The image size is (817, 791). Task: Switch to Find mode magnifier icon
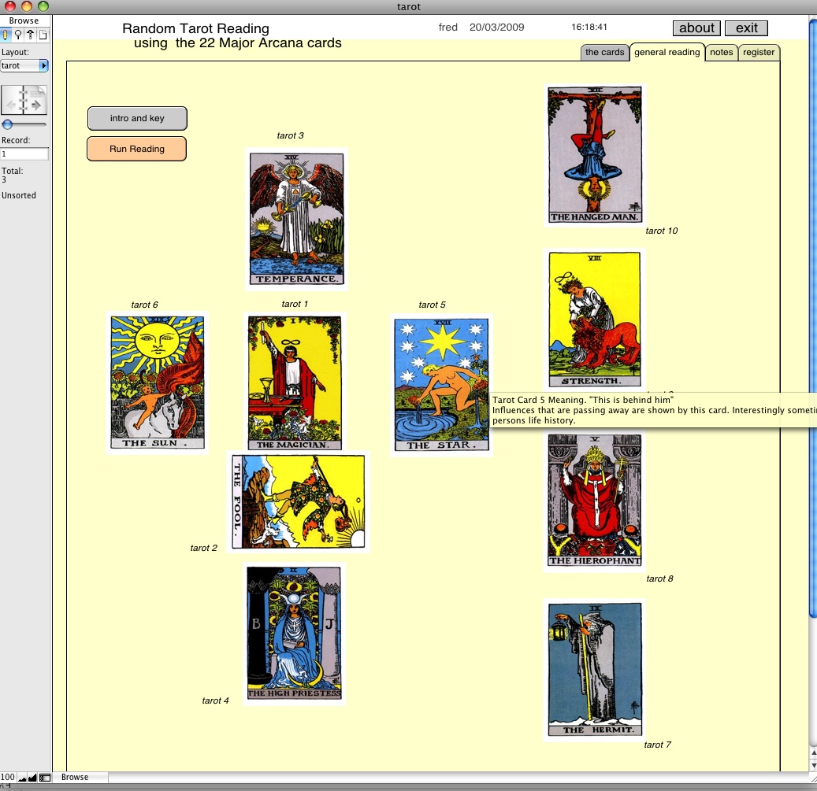[17, 35]
